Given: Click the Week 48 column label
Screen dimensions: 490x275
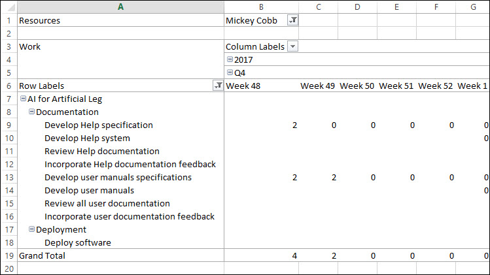Looking at the screenshot, I should 243,86.
